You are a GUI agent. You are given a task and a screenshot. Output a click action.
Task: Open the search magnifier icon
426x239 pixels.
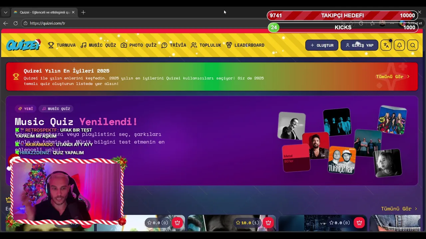pos(413,45)
